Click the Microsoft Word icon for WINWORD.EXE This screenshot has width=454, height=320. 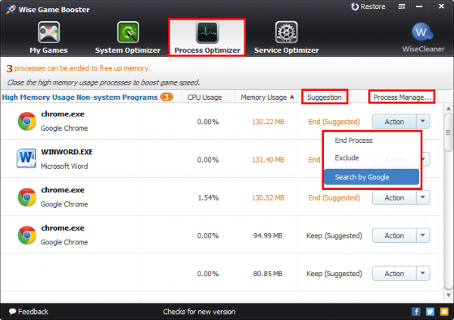[x=26, y=158]
